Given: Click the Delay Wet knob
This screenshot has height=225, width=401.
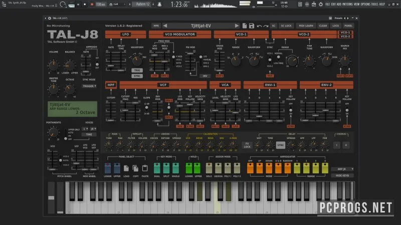Looking at the screenshot, I should [x=259, y=145].
